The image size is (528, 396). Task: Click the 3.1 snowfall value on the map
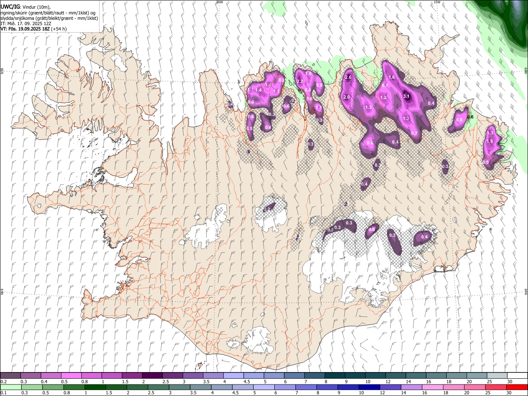406,97
